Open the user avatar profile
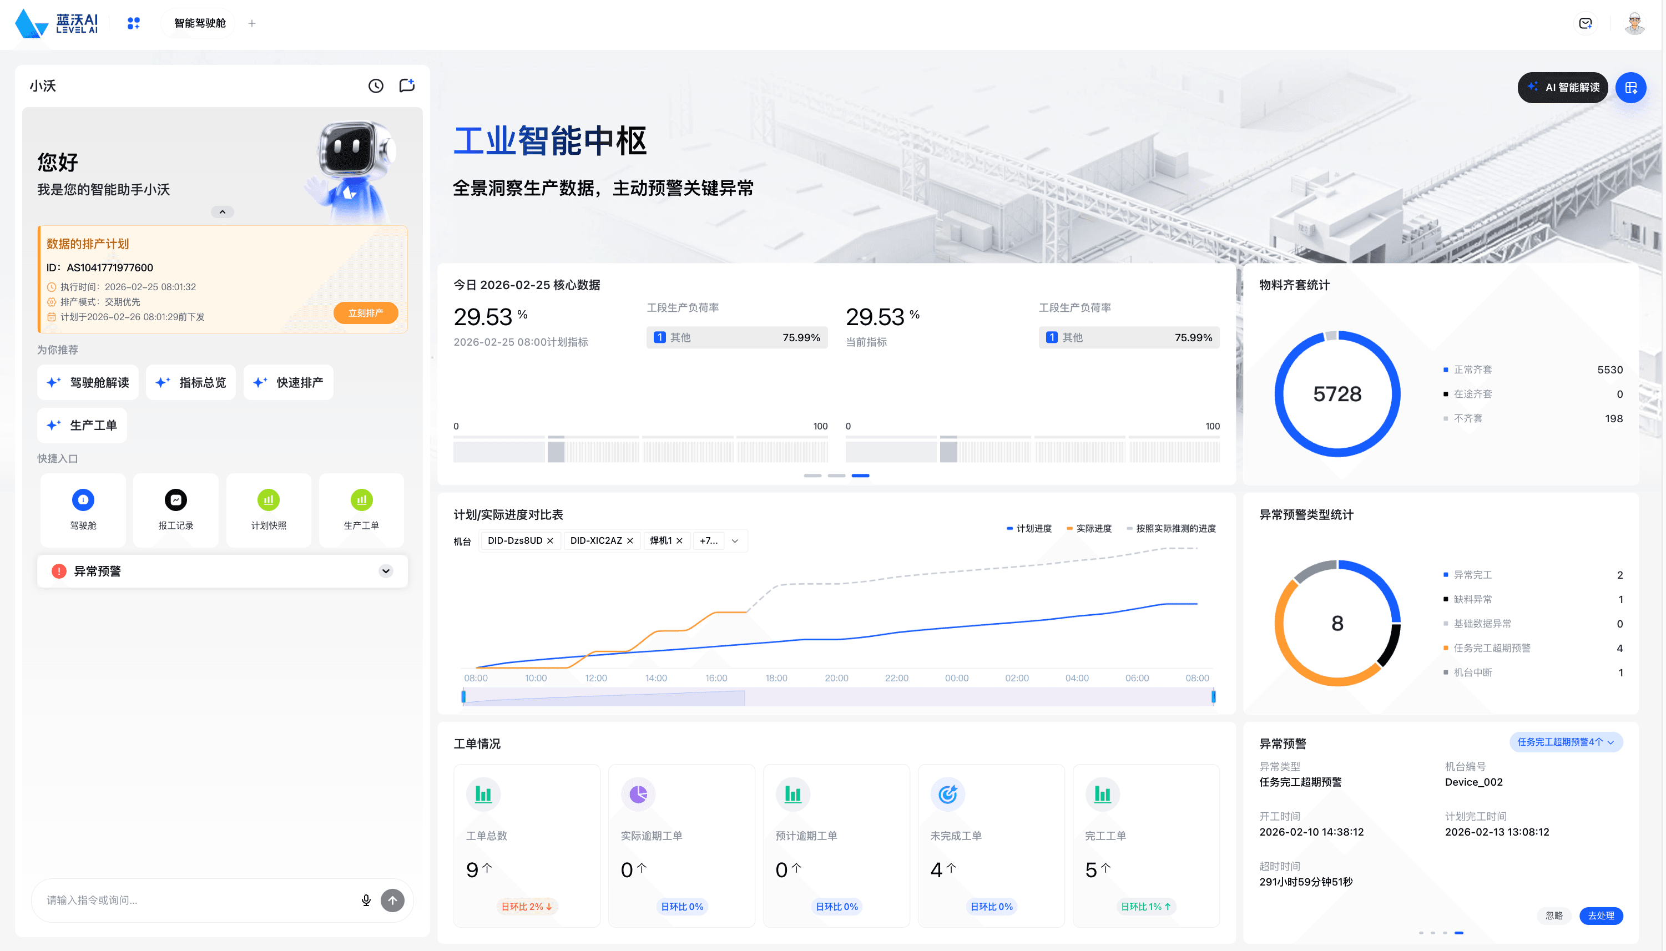The height and width of the screenshot is (951, 1666). [x=1634, y=23]
